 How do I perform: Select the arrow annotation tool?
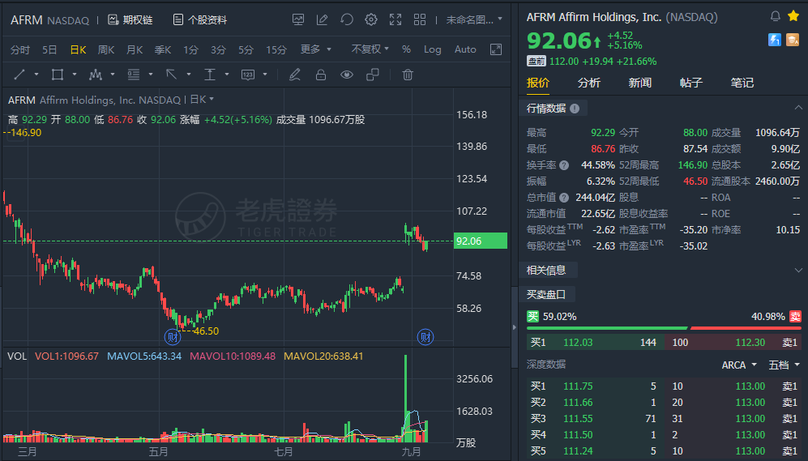pyautogui.click(x=171, y=75)
